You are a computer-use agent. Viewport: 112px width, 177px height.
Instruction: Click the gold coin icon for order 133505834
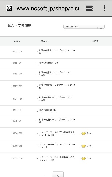83,158
